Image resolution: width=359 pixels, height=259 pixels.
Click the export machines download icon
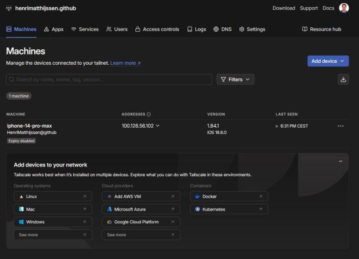tap(343, 80)
